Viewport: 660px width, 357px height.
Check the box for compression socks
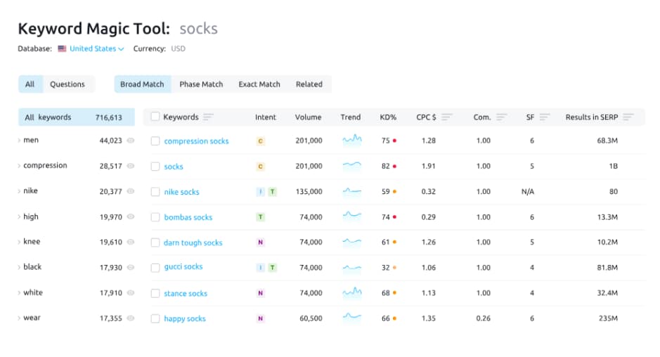tap(155, 141)
